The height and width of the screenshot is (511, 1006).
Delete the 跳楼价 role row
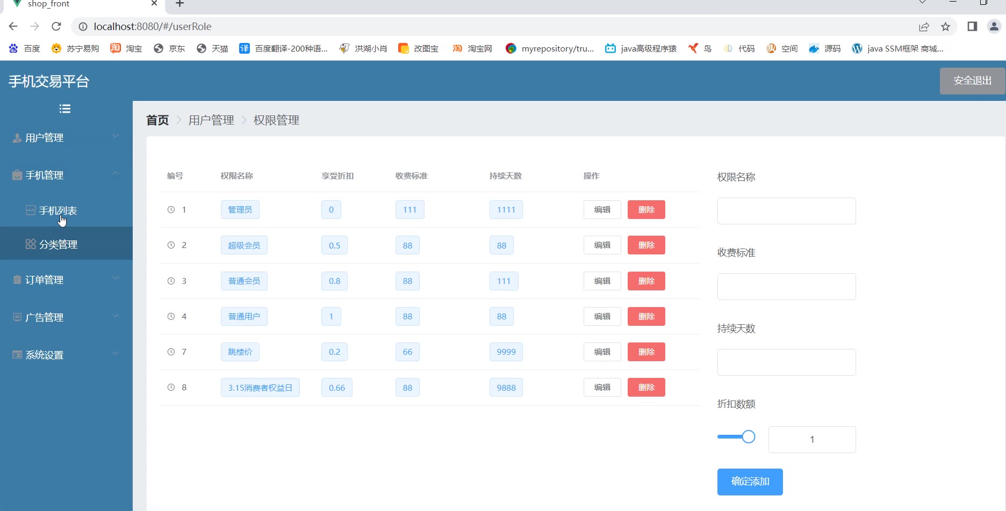(646, 352)
